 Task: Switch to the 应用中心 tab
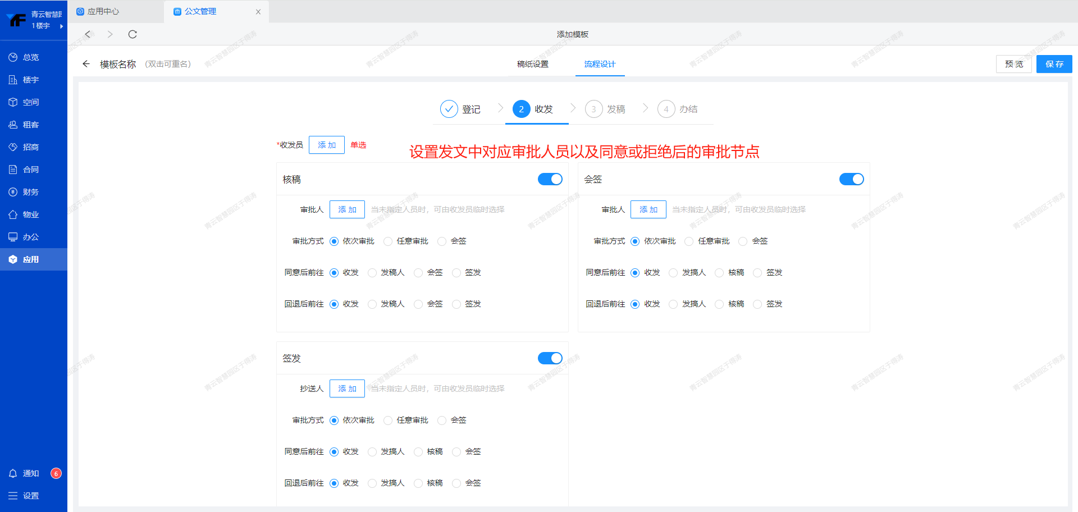point(103,11)
